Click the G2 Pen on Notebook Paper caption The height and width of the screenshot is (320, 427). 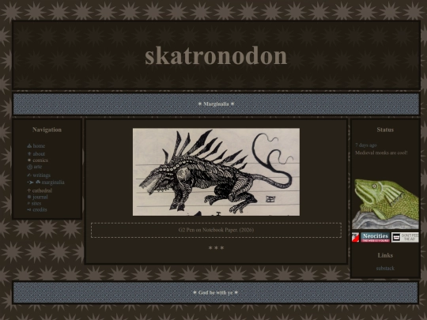216,230
